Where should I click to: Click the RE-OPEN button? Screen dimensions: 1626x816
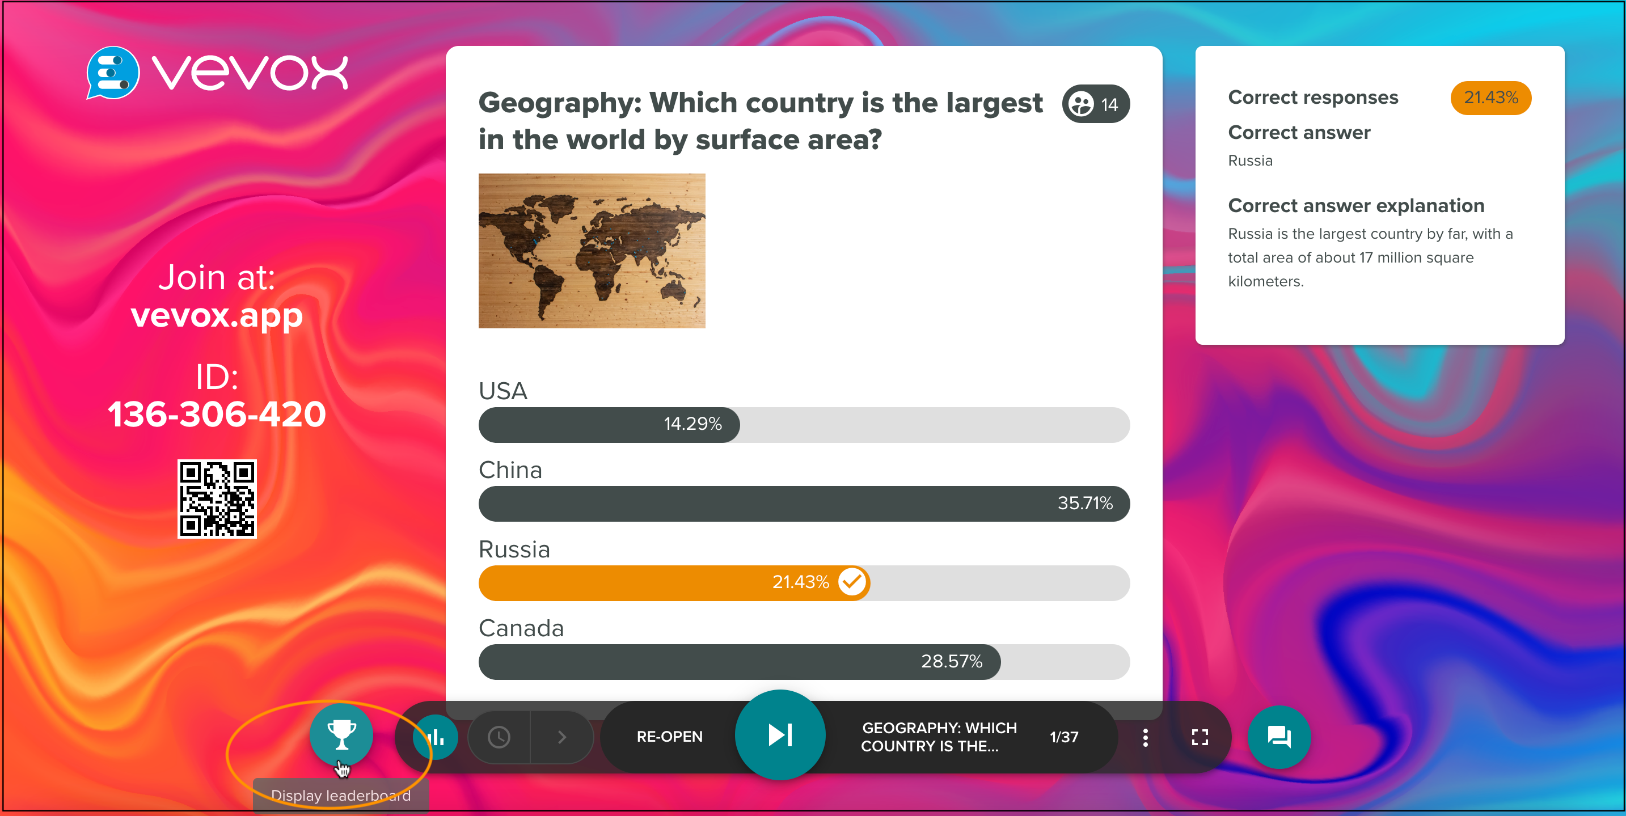[670, 737]
